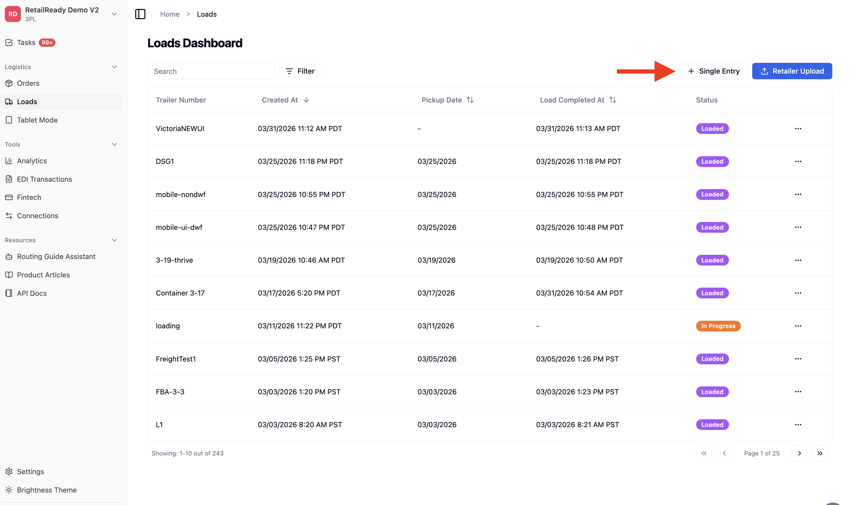
Task: Open the row actions menu for DSG1
Action: [x=798, y=162]
